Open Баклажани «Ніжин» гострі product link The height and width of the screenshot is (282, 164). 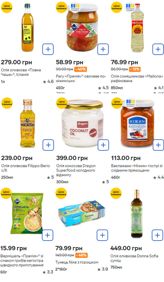point(137,168)
